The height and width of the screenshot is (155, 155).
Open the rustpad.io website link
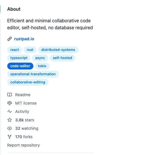[24, 39]
